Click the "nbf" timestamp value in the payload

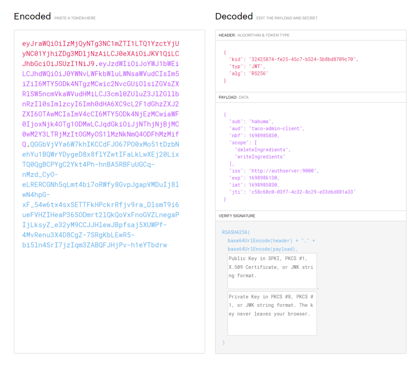point(264,135)
